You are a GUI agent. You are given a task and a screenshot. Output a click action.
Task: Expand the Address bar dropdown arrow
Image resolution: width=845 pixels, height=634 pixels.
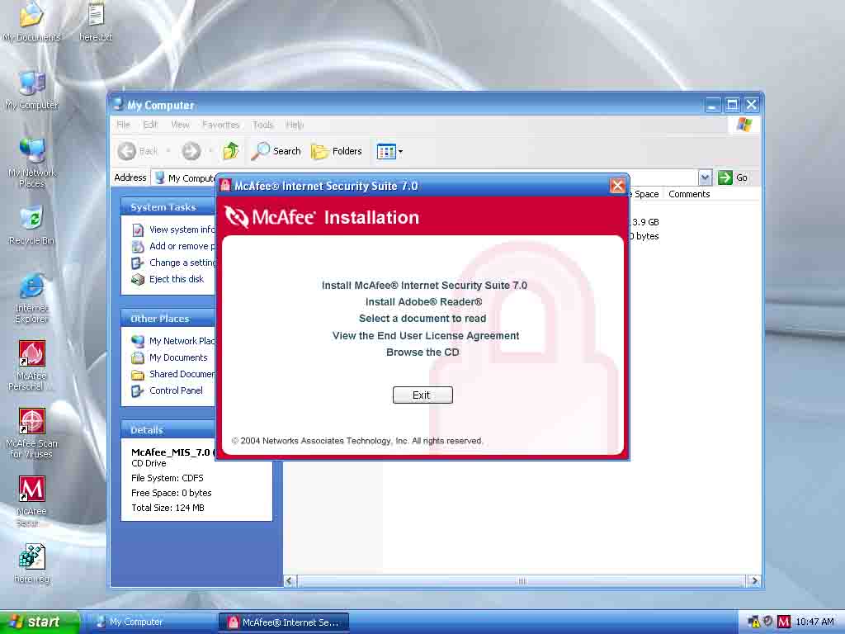point(705,177)
